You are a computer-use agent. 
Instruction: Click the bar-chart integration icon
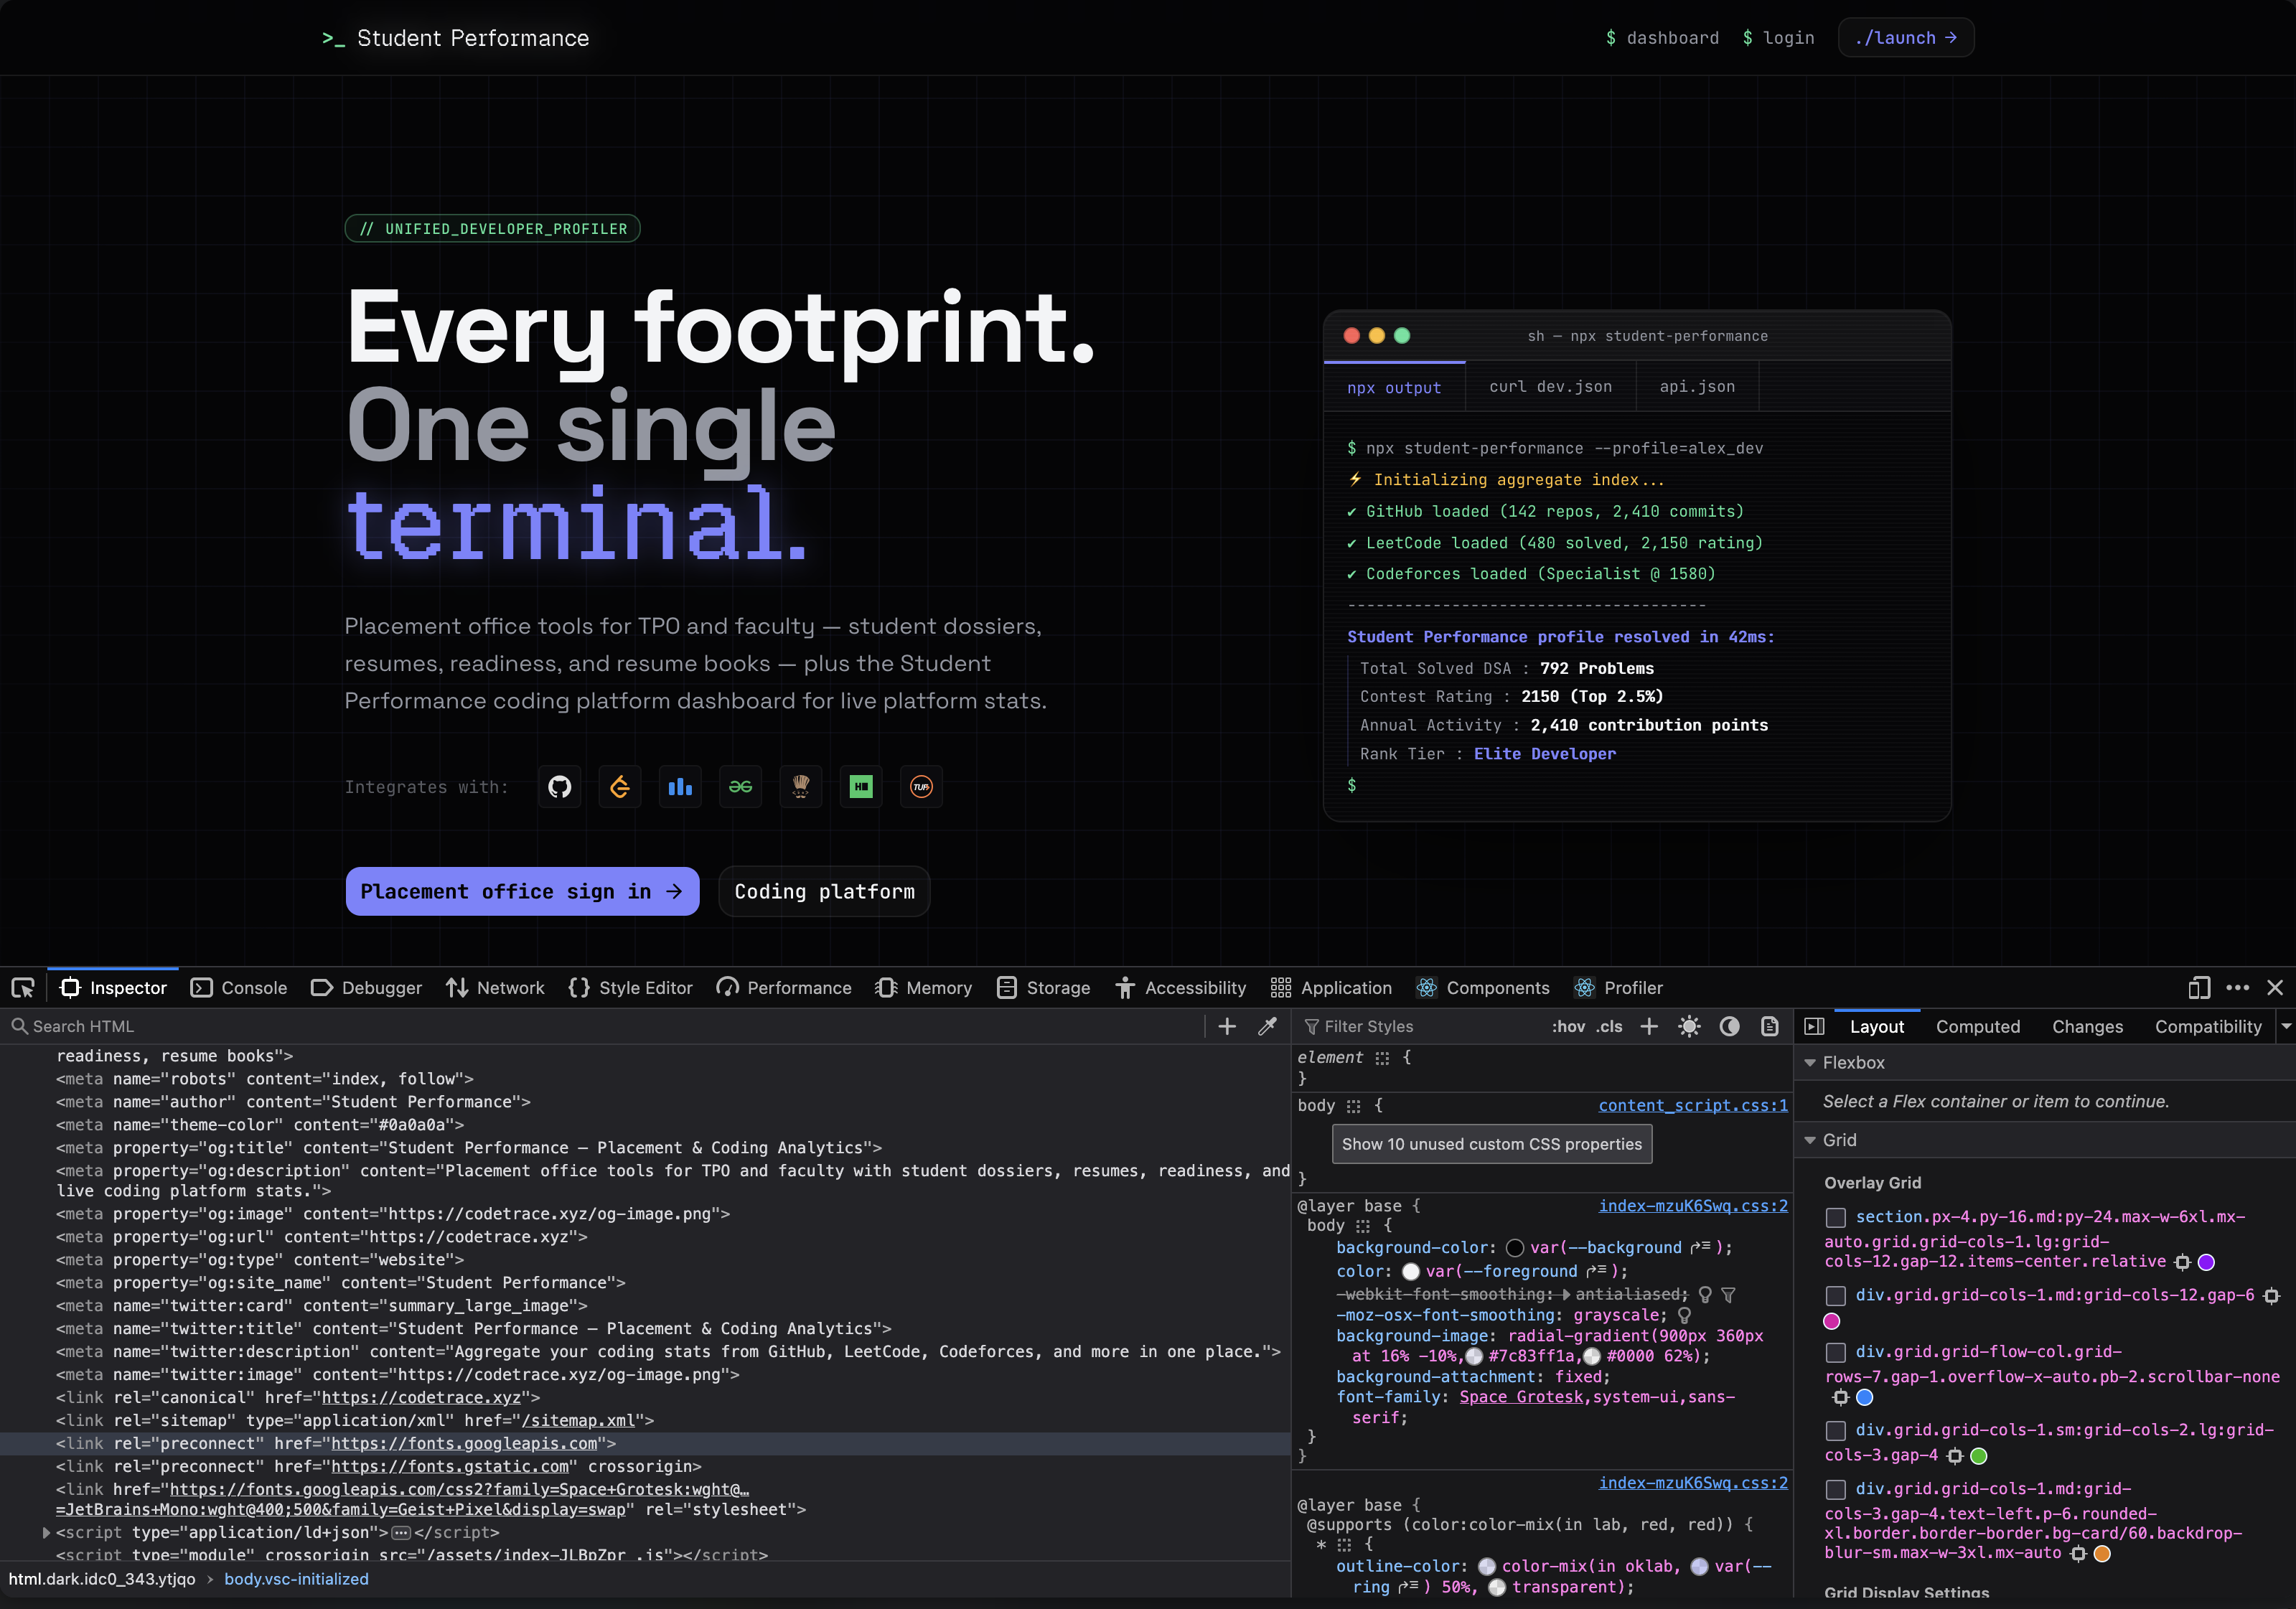pos(680,787)
